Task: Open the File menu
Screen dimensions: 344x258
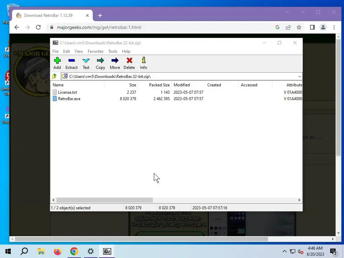Action: point(55,51)
